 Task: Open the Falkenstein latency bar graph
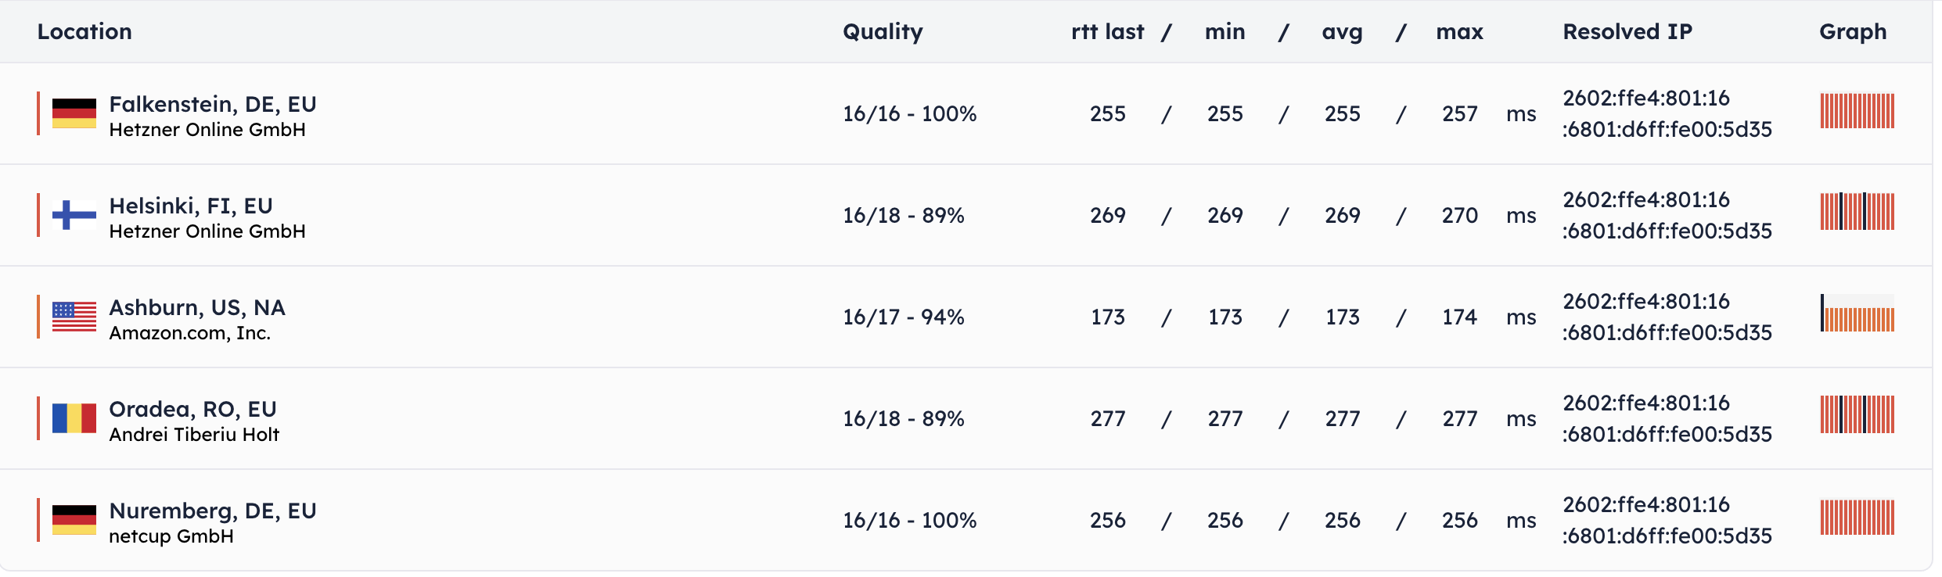tap(1857, 111)
